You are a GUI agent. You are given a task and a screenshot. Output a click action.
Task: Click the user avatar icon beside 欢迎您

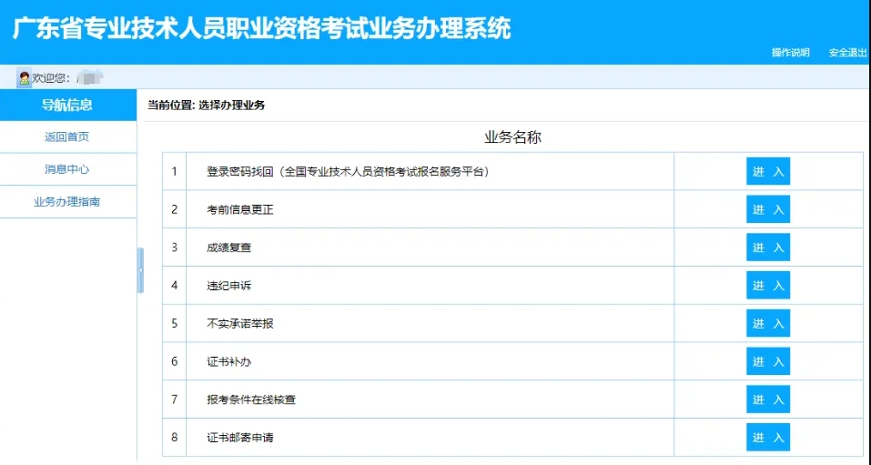[x=25, y=78]
